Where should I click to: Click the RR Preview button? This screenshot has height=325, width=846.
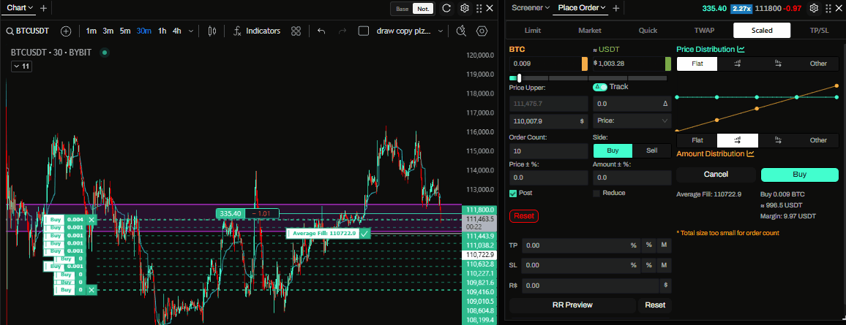[x=572, y=305]
